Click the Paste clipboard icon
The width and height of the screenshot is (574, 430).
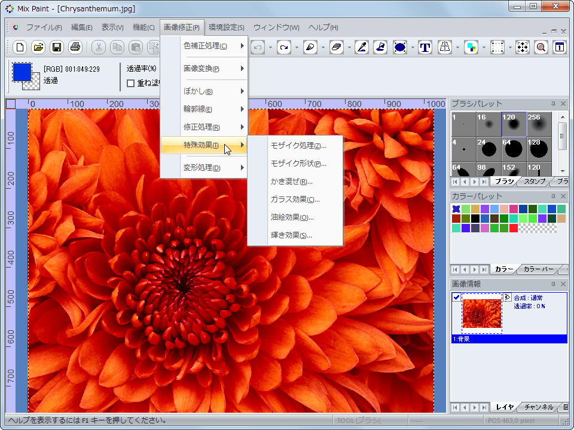(x=136, y=47)
